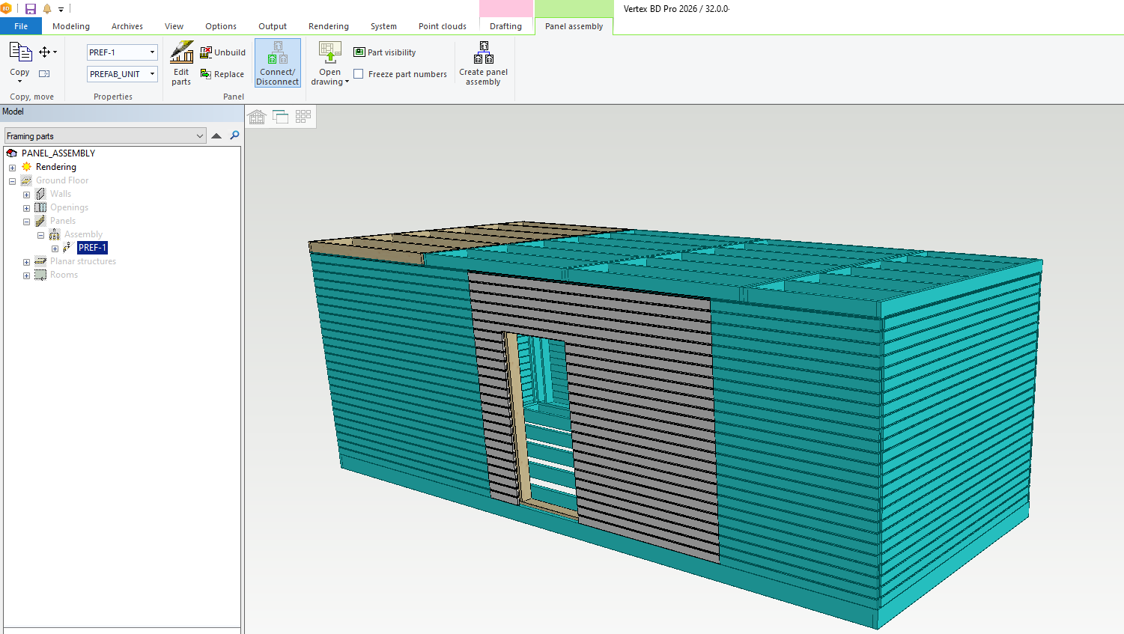Click the Edit parts tool icon

tap(181, 54)
